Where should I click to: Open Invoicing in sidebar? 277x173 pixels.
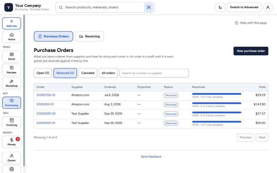[11, 122]
